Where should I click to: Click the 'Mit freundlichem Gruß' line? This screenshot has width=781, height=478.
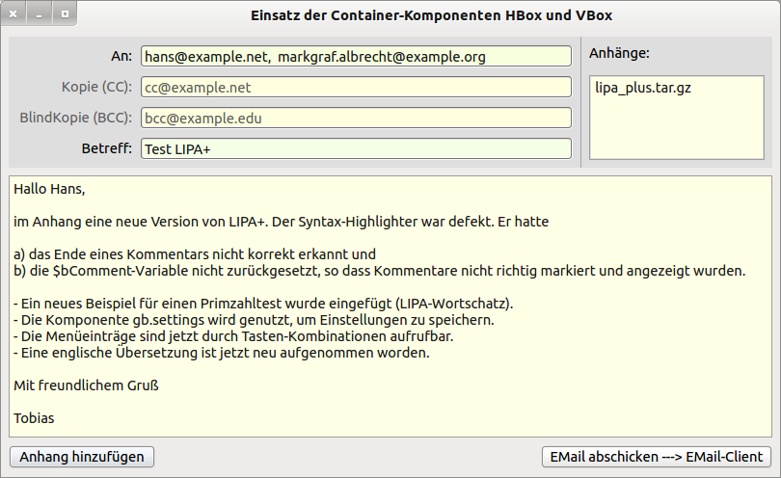coord(86,385)
